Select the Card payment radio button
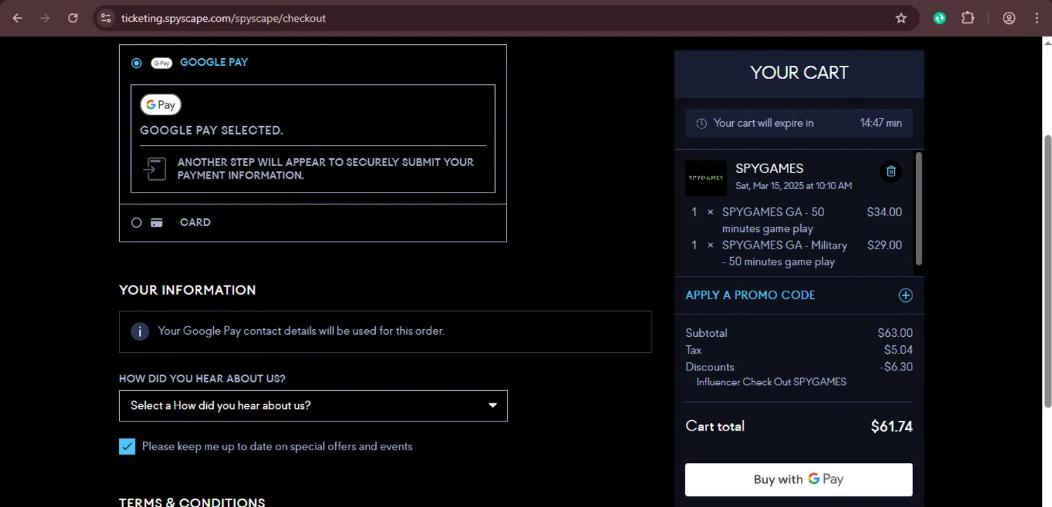The height and width of the screenshot is (507, 1052). (x=137, y=223)
